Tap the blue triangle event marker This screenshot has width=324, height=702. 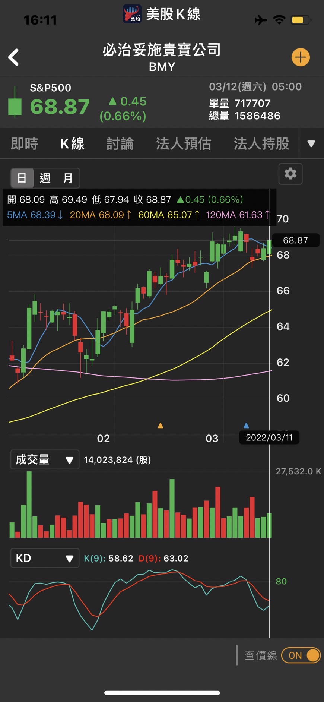[x=246, y=426]
